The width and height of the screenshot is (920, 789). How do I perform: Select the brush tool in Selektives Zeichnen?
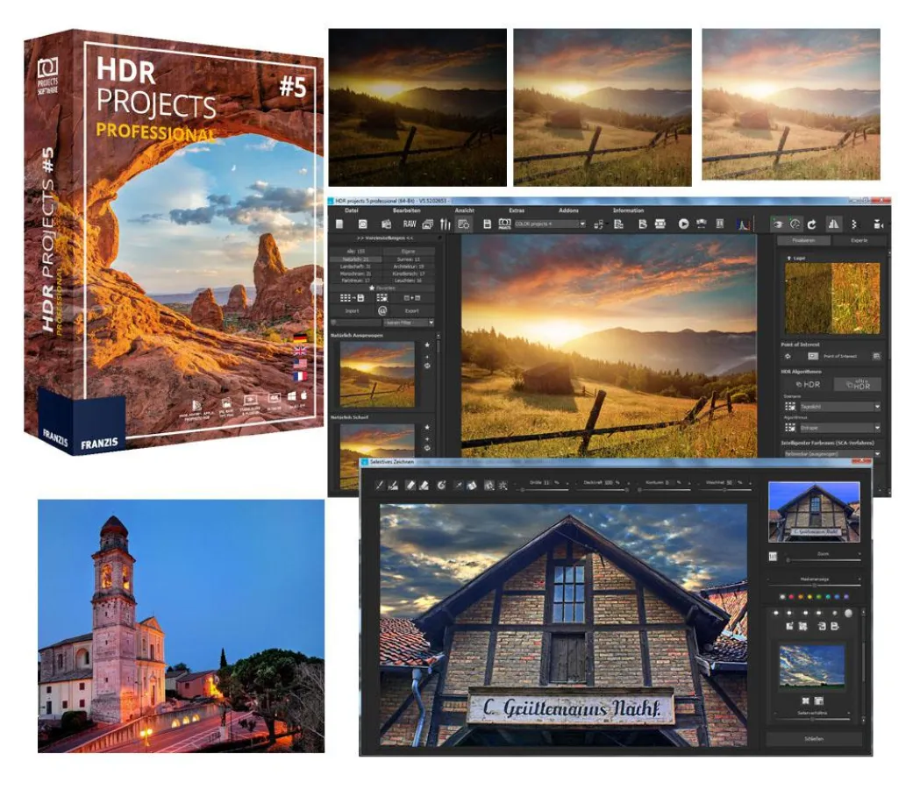[x=378, y=486]
